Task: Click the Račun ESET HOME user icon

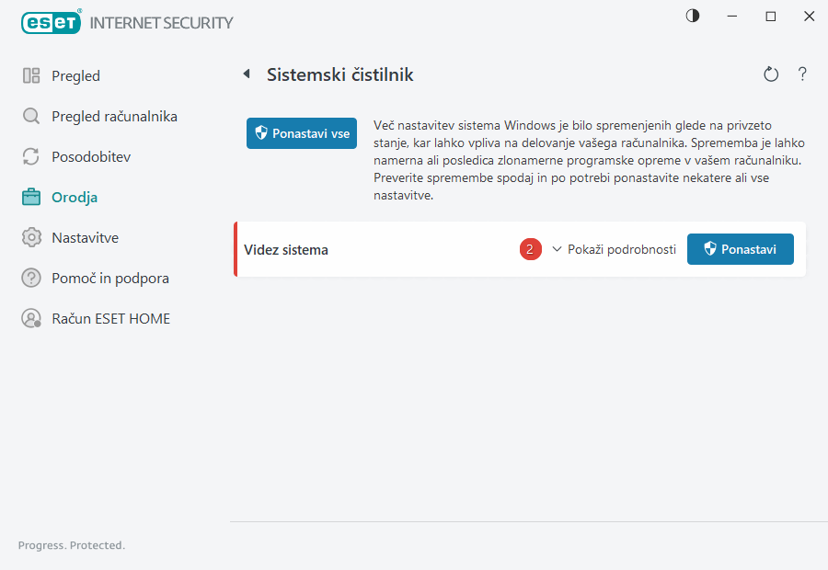Action: click(31, 319)
